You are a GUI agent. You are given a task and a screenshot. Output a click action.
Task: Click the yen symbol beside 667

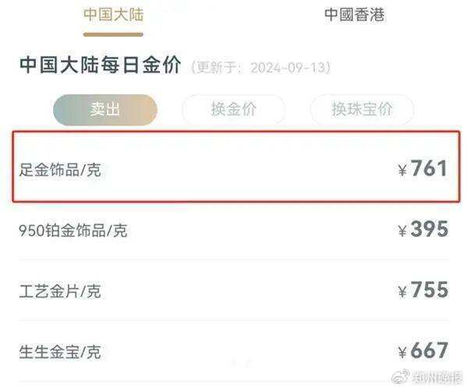(402, 353)
